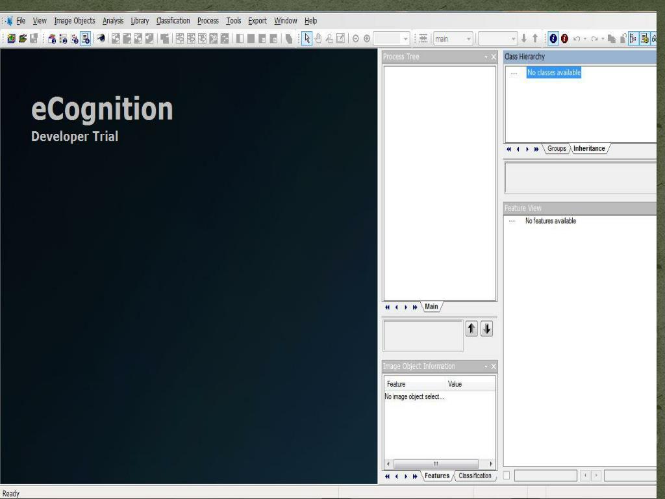
Task: Select the Features tab
Action: (437, 476)
